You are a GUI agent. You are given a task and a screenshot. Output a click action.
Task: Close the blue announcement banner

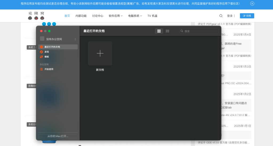[252, 4]
